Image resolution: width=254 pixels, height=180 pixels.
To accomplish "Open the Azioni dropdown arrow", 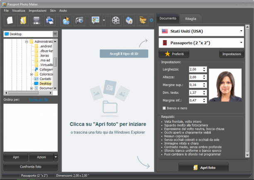I will point(56,157).
